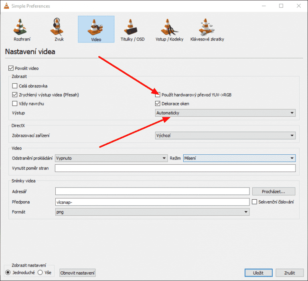
Task: Open the Titulky / OSD settings icon
Action: (132, 29)
